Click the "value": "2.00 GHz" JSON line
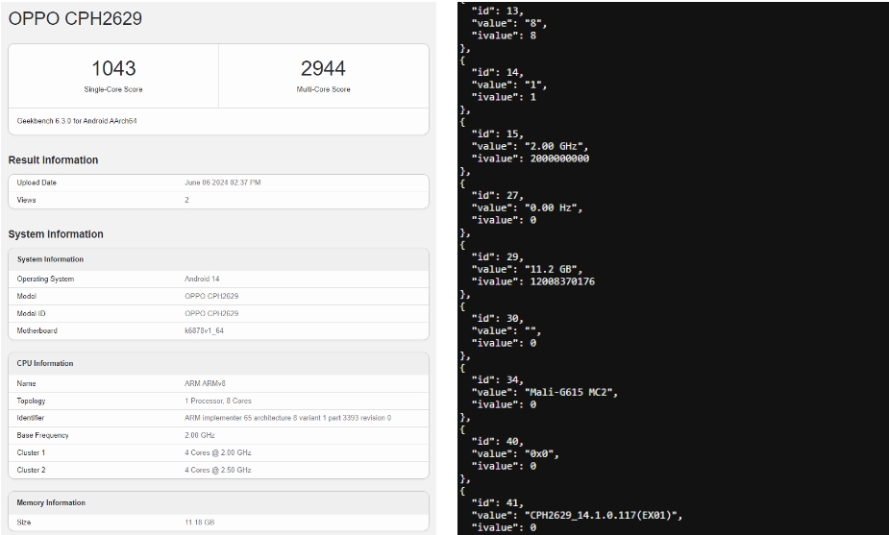The image size is (889, 535). coord(530,146)
